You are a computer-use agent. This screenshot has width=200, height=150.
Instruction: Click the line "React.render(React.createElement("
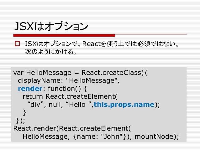point(72,128)
